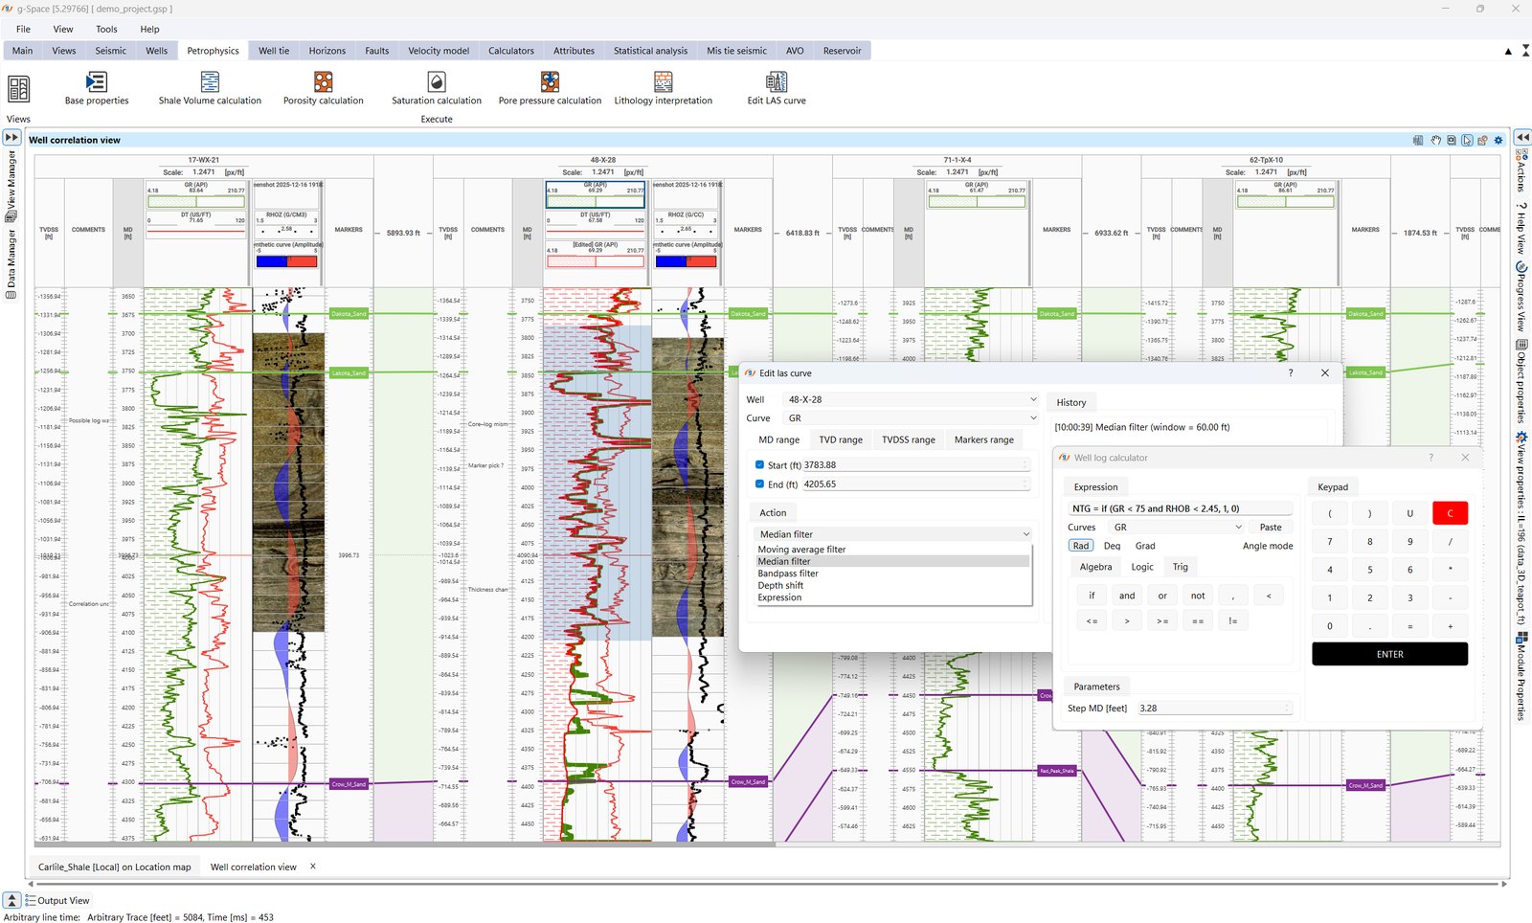The width and height of the screenshot is (1532, 923).
Task: Expand left panel with double-arrow button
Action: (x=11, y=137)
